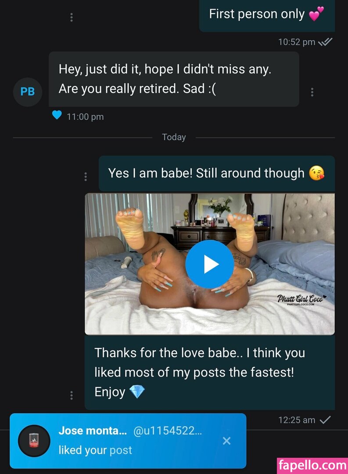Screen dimensions: 348x474
Task: Open the "post" link in the notification
Action: tap(121, 450)
